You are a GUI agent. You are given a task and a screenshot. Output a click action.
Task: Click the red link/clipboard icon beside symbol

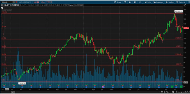pos(16,2)
